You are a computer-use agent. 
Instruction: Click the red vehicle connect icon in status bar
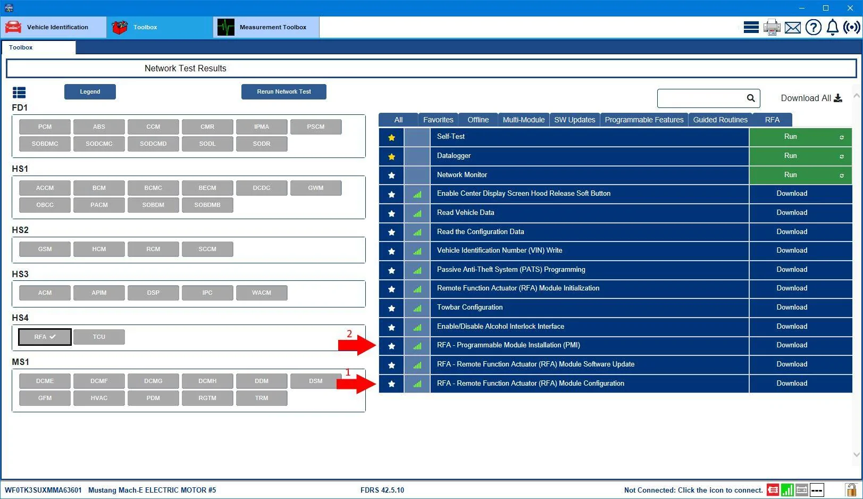pyautogui.click(x=773, y=490)
